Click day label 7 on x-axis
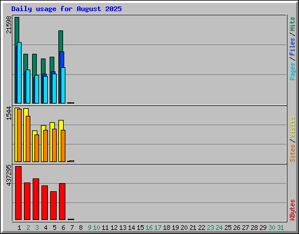The height and width of the screenshot is (234, 299). tap(72, 228)
